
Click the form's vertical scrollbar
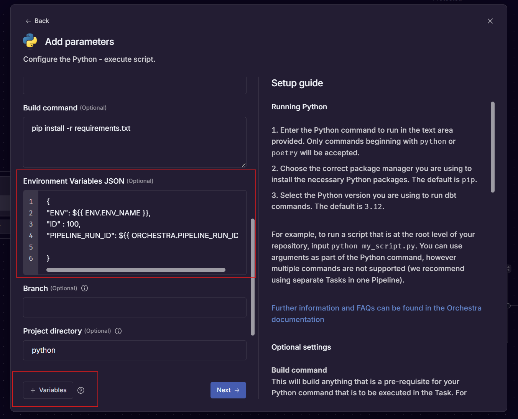point(253,277)
